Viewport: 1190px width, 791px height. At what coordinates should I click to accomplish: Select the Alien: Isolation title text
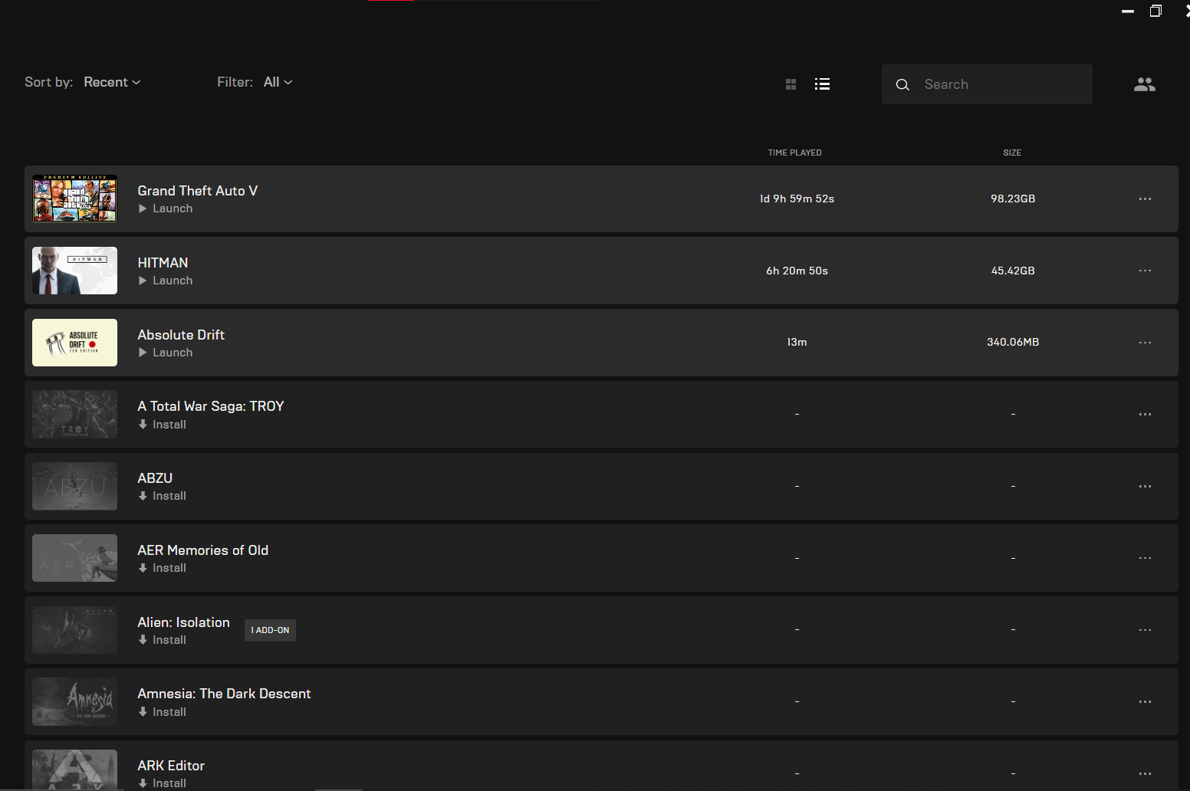coord(184,622)
